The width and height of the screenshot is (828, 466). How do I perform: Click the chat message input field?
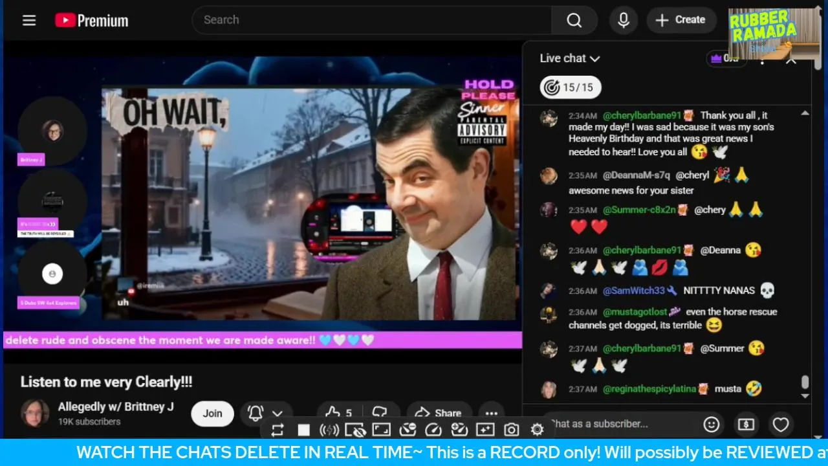click(x=621, y=424)
